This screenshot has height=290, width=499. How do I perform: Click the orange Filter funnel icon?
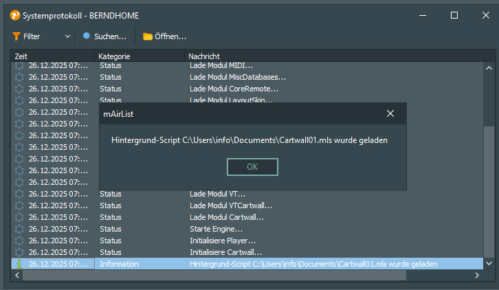click(x=16, y=36)
